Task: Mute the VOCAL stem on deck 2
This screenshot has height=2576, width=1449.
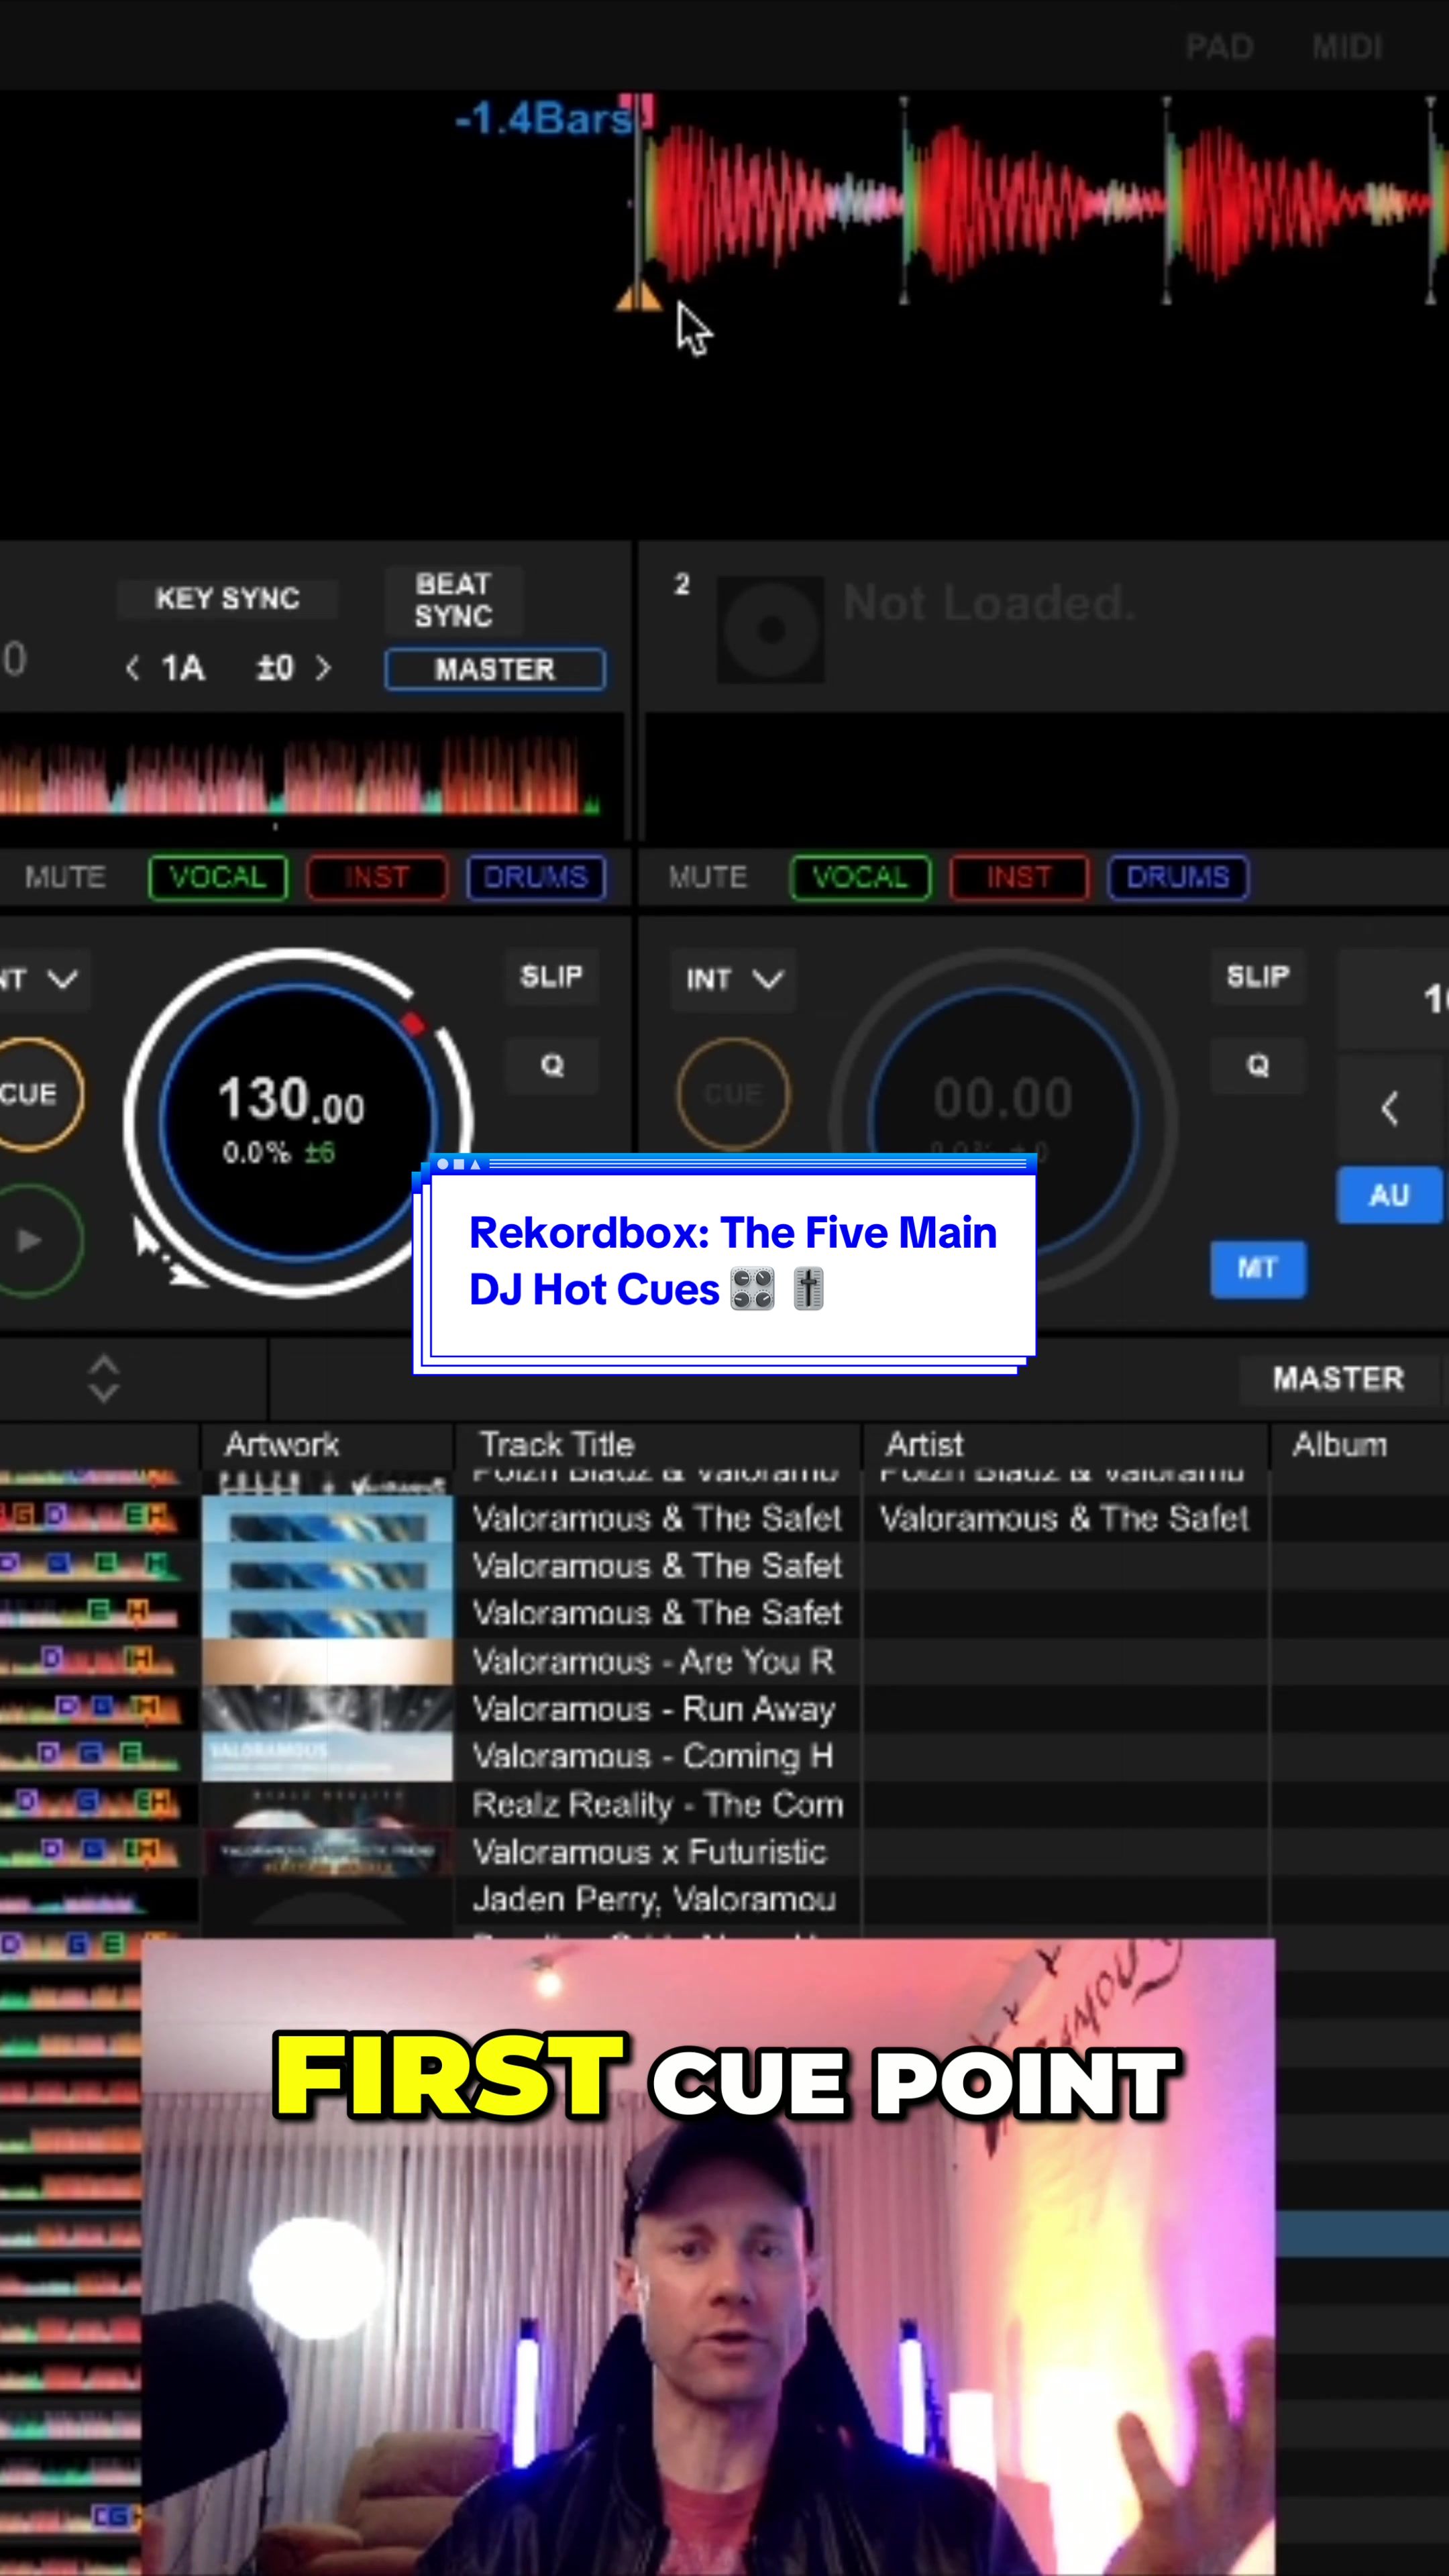Action: tap(860, 877)
